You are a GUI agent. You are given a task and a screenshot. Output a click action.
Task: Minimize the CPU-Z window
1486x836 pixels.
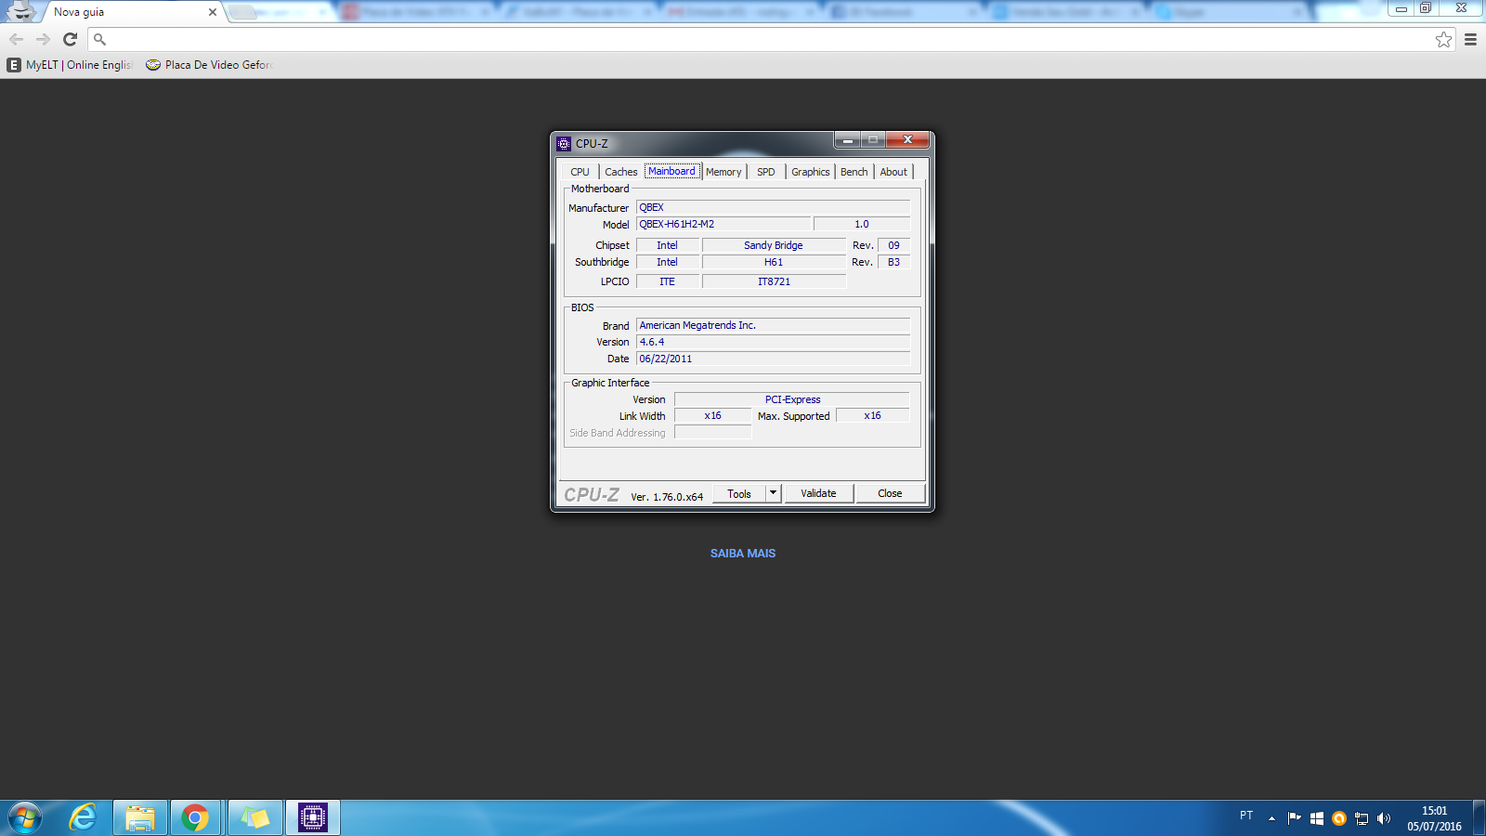847,139
